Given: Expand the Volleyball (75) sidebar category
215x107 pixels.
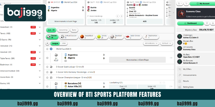Looking at the screenshot, I should pyautogui.click(x=40, y=46).
